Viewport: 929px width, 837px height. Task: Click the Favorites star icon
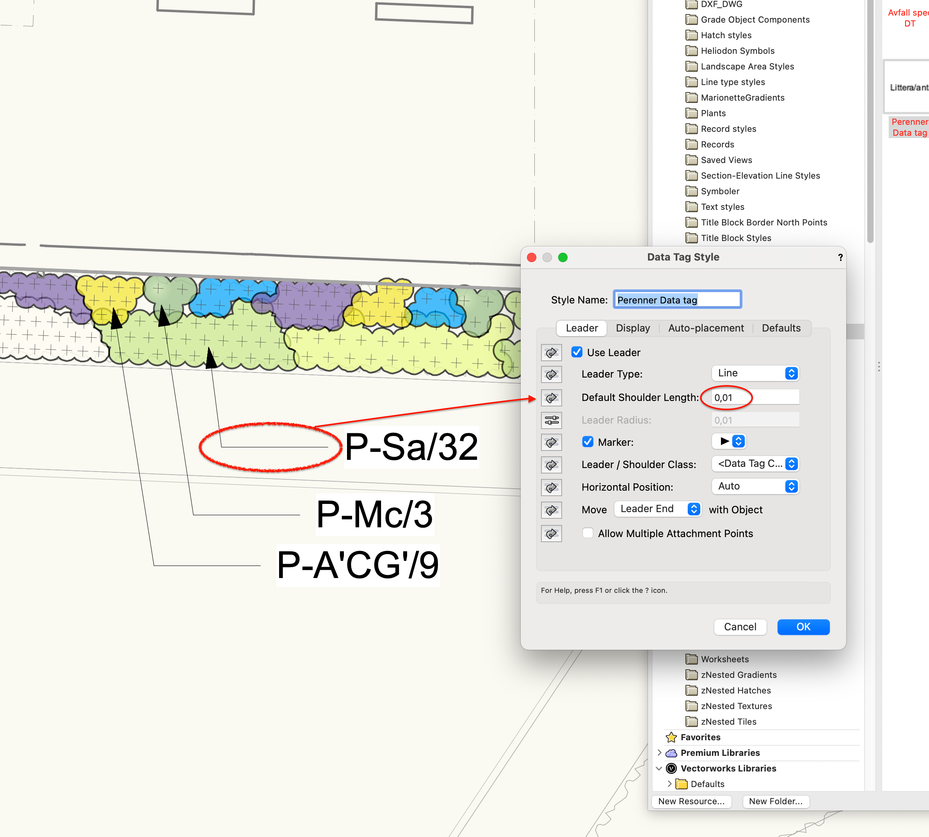click(x=671, y=737)
